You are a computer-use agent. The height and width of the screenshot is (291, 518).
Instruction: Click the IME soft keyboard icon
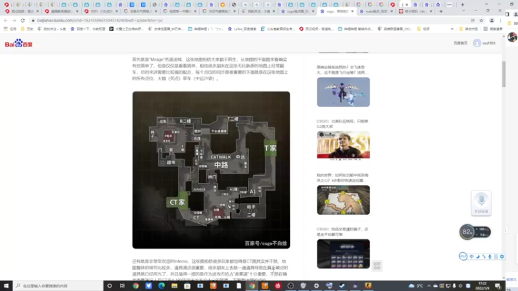pos(496,256)
